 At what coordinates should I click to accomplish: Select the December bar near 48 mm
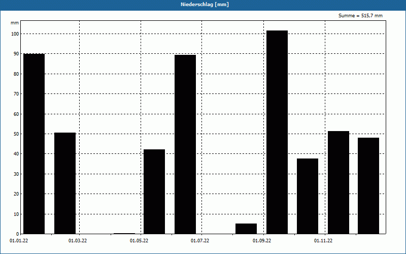(368, 186)
